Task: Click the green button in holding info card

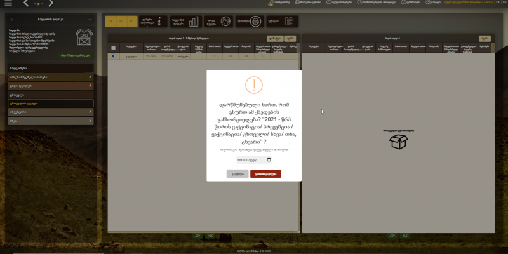Action: tap(75, 55)
